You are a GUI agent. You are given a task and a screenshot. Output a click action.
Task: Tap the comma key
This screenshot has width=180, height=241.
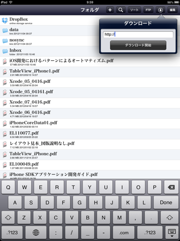(x=135, y=217)
